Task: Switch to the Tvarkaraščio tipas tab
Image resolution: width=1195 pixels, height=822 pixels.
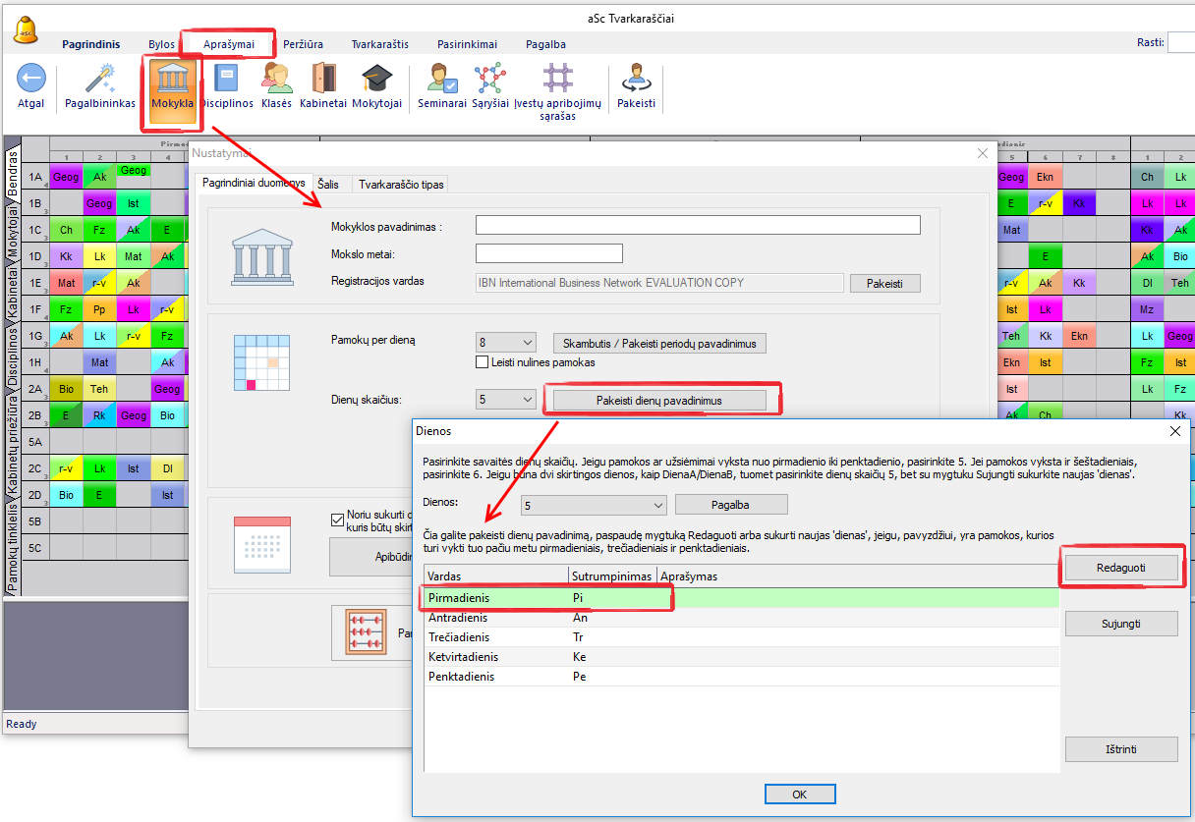Action: 401,184
